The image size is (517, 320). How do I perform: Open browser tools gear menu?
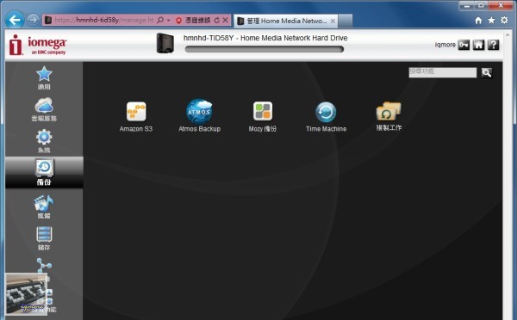click(504, 20)
